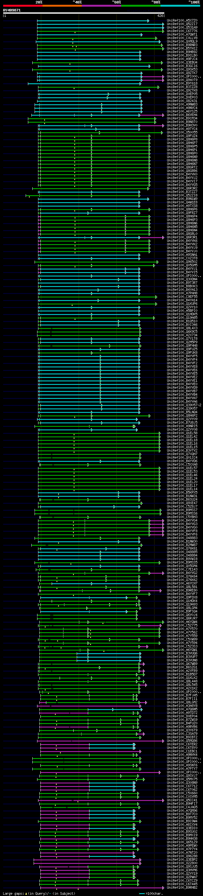Image resolution: width=203 pixels, height=896 pixels.
Task: Select hit UniRef100_C5XXA8
Action: pyautogui.click(x=182, y=464)
